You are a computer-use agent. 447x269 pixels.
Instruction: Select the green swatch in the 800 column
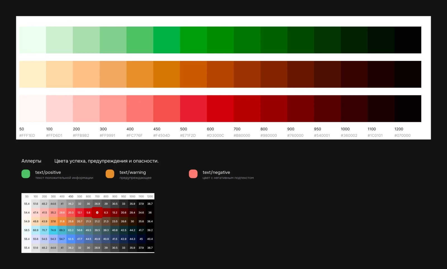click(274, 40)
